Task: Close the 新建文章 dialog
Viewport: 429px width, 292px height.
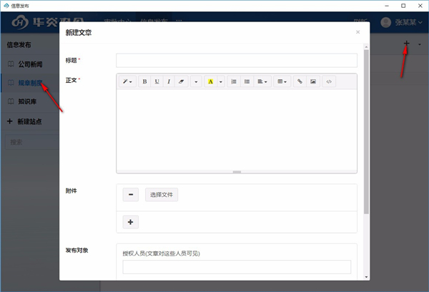Action: coord(357,32)
